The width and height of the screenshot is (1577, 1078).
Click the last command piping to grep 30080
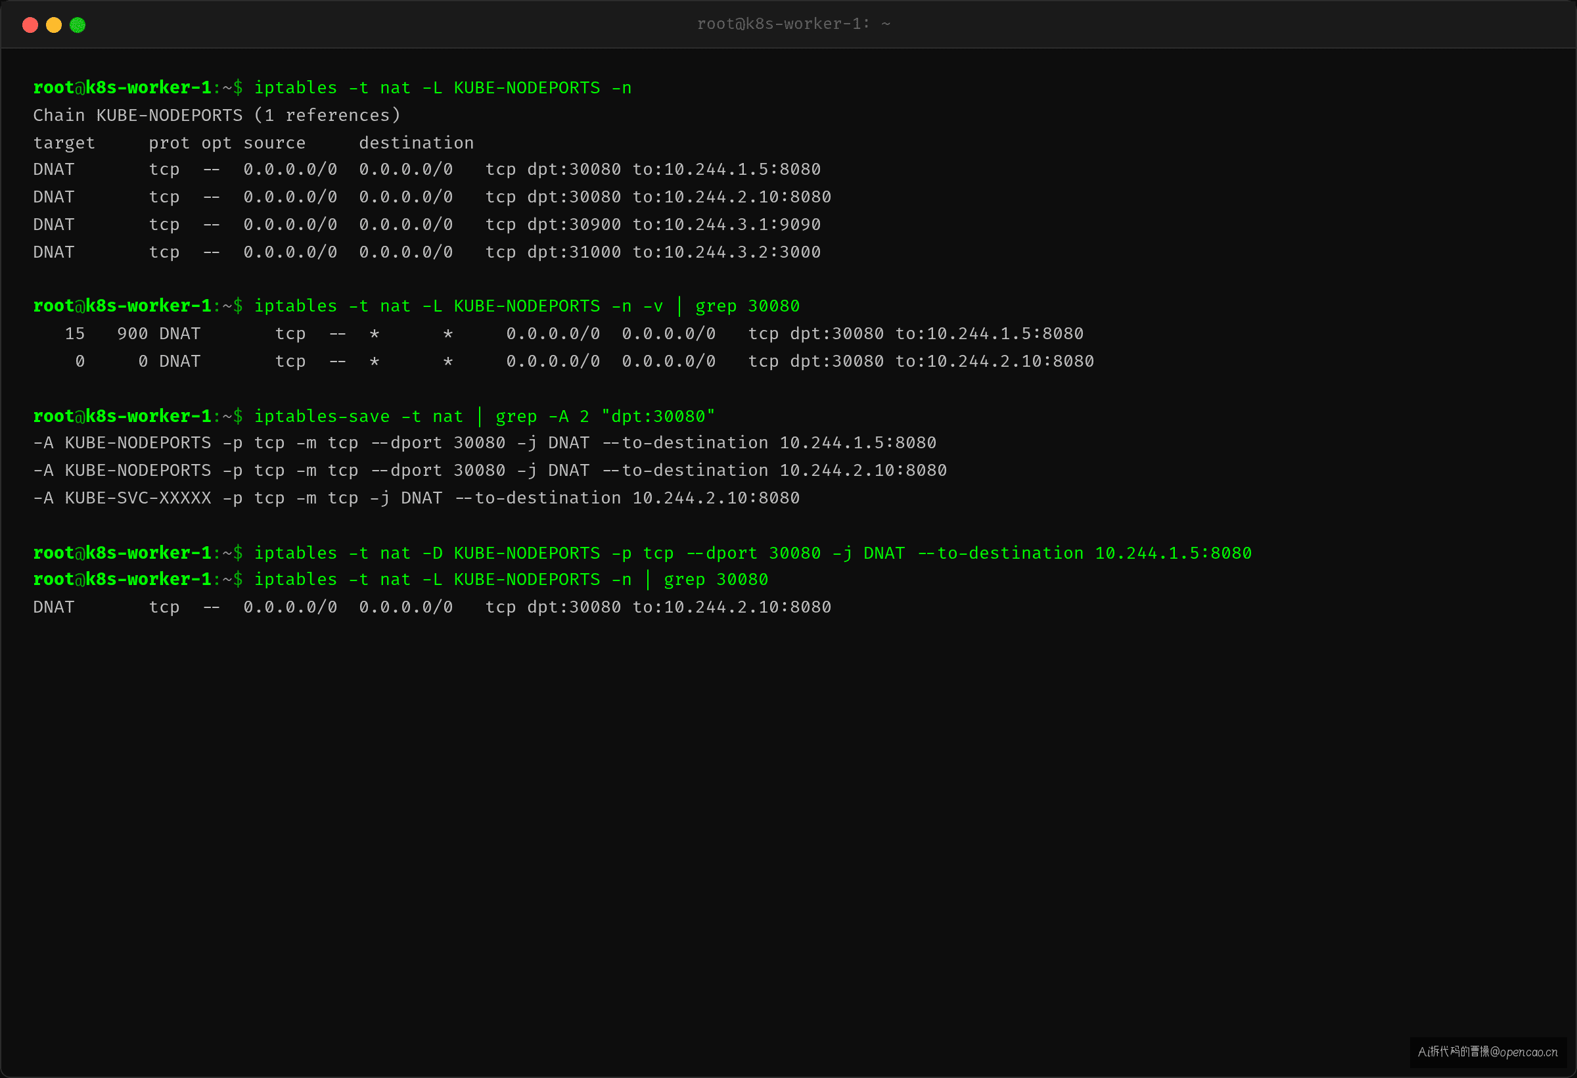coord(511,580)
